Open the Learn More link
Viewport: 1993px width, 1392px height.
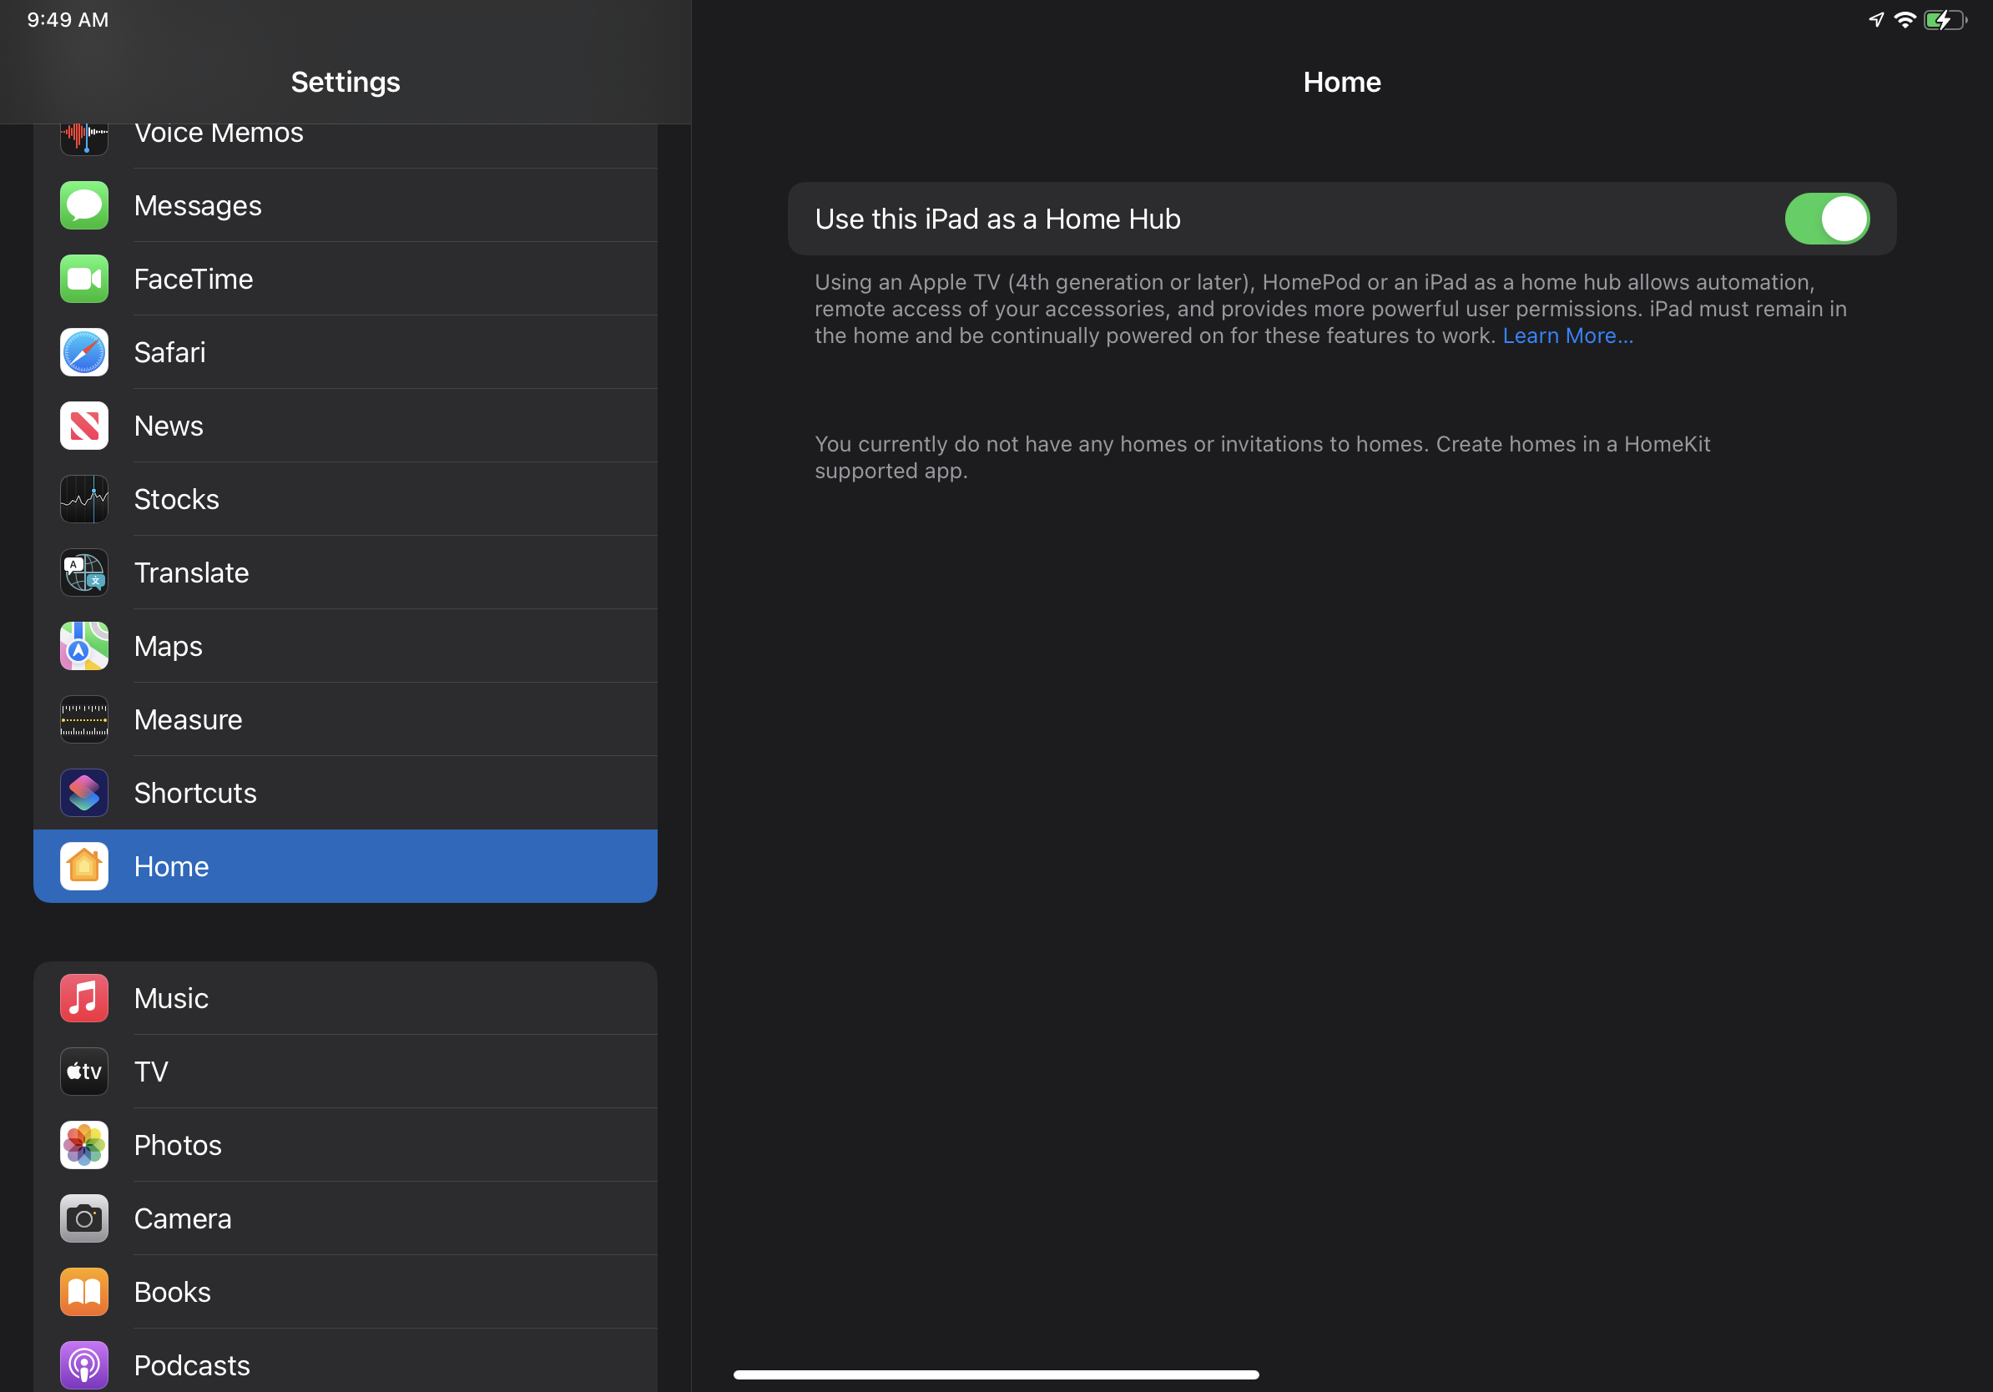click(x=1567, y=336)
